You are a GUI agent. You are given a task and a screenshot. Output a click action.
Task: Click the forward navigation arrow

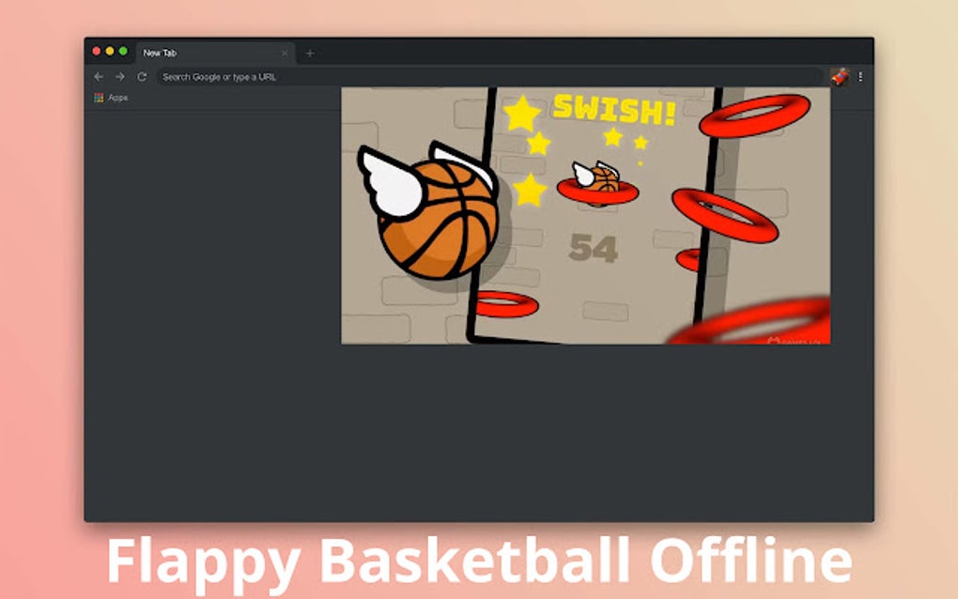(119, 76)
